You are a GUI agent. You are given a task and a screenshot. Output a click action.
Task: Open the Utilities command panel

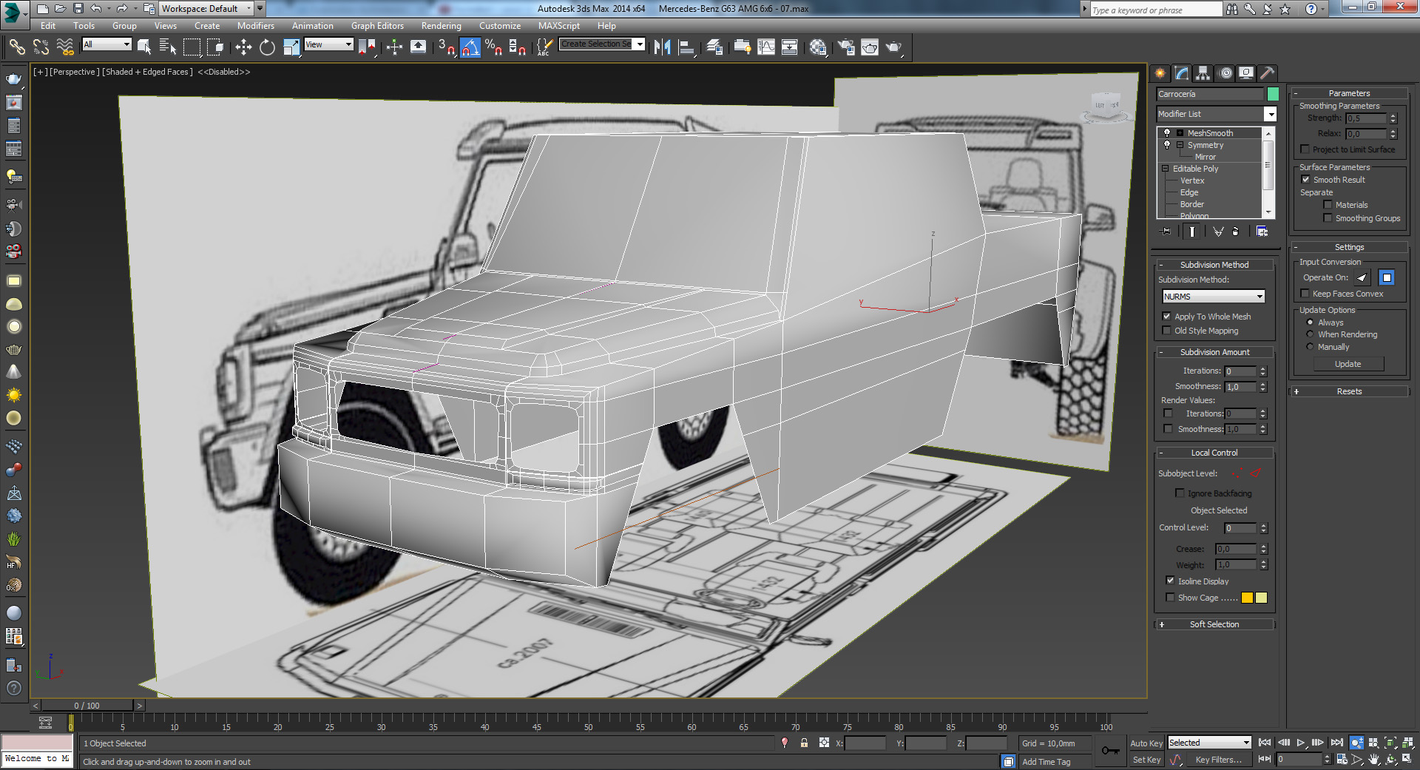pos(1267,73)
